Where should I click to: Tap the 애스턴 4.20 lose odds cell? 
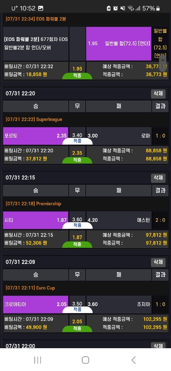[119, 220]
